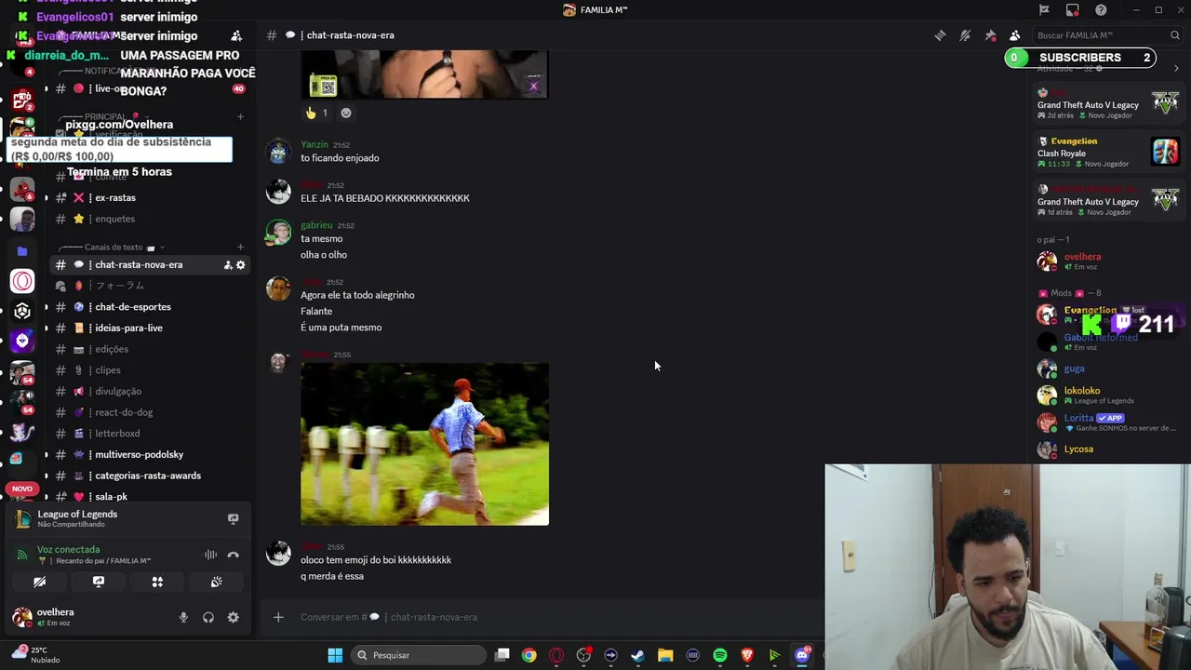Add channel to Canais de texto category
Image resolution: width=1191 pixels, height=670 pixels.
240,248
